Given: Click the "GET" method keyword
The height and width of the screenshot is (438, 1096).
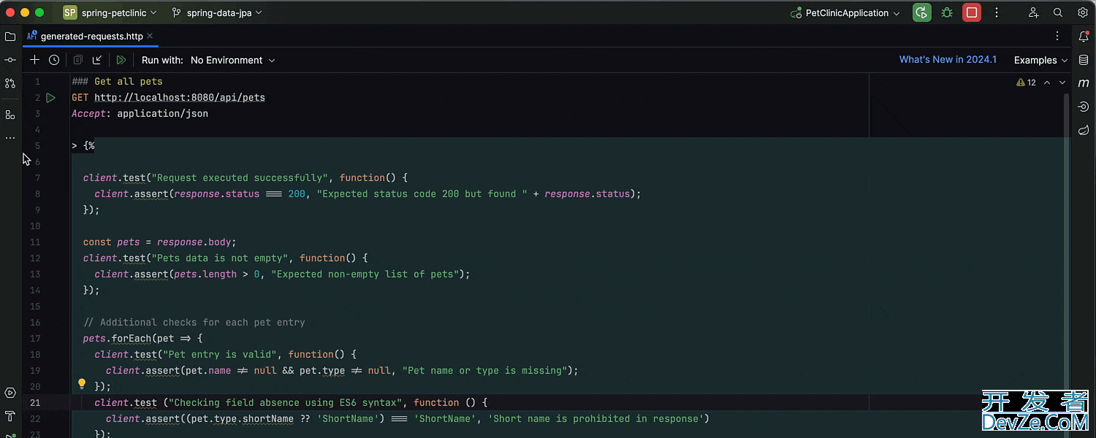Looking at the screenshot, I should tap(80, 97).
